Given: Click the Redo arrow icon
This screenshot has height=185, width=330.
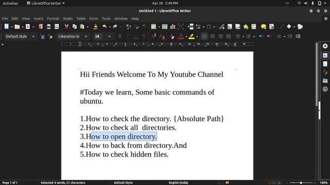Looking at the screenshot, I should [115, 27].
